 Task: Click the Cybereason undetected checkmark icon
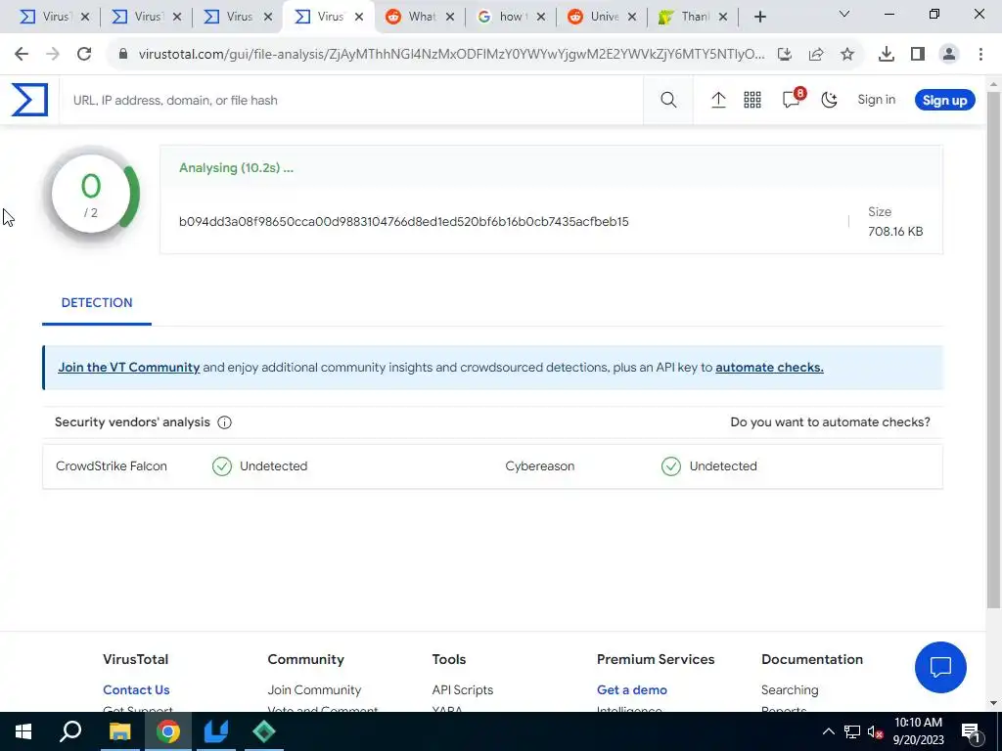(671, 466)
